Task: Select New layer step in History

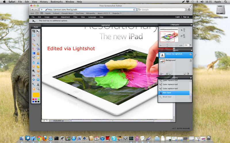Action: point(174,93)
